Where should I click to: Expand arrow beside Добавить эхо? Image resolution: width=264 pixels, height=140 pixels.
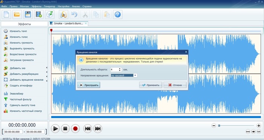47,68
